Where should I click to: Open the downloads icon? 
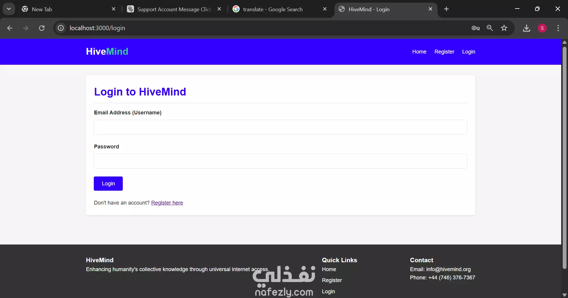527,28
